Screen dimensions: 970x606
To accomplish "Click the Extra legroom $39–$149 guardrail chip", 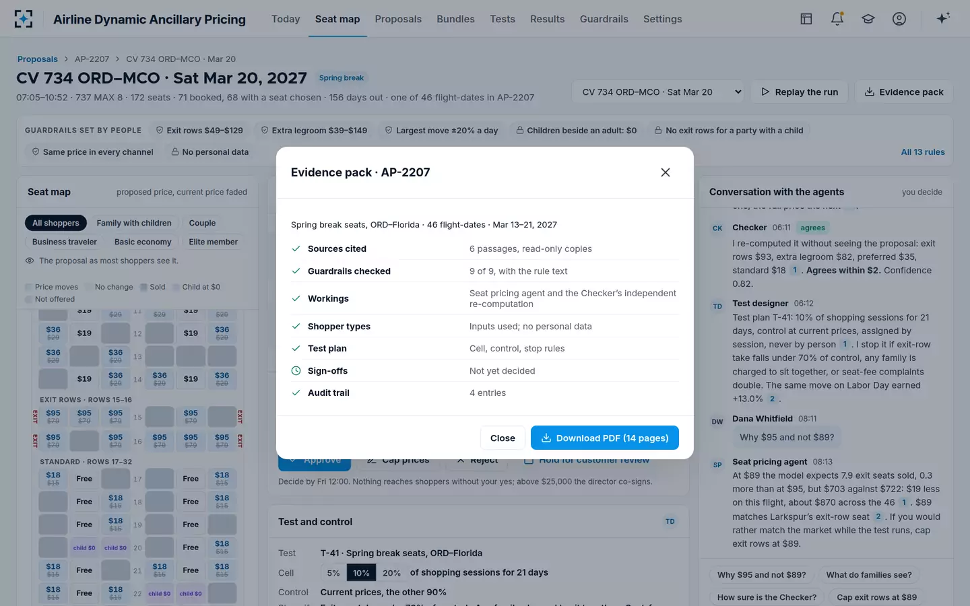I will 314,131.
